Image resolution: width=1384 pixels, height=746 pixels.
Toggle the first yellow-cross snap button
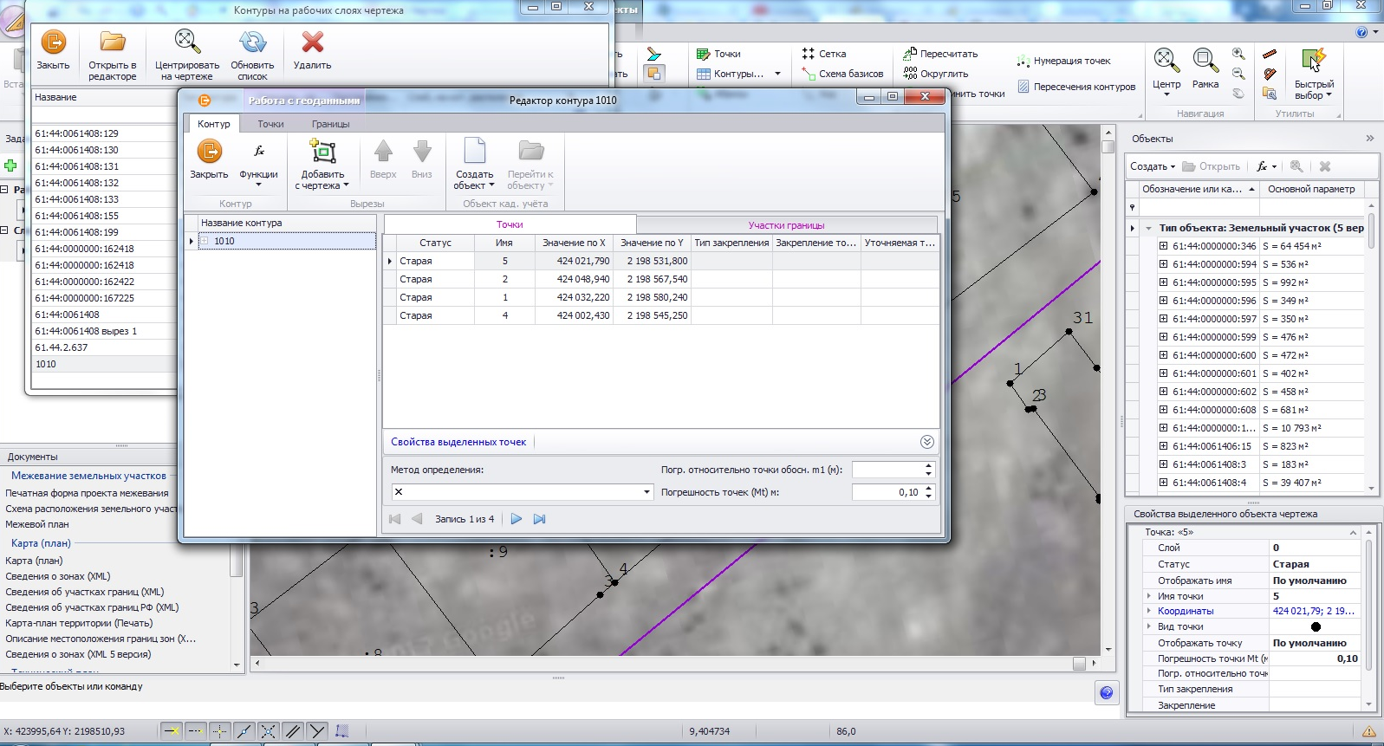(x=172, y=731)
